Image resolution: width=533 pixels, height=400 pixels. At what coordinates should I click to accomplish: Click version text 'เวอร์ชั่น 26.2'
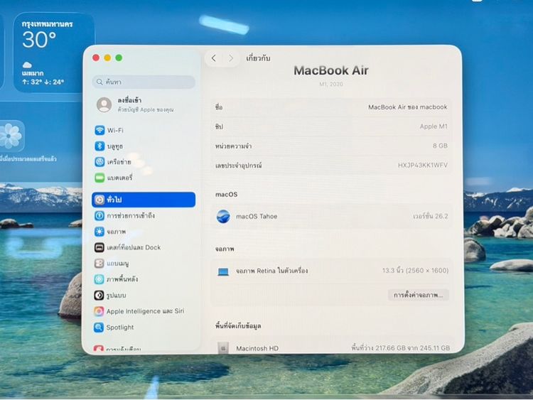431,216
